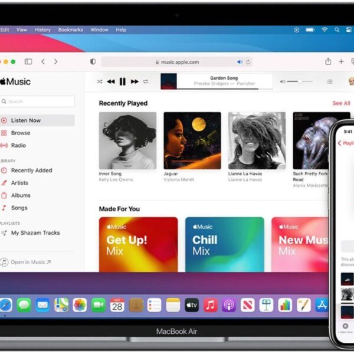
Task: Click the Now Playing menu bar icon
Action: click(x=297, y=30)
